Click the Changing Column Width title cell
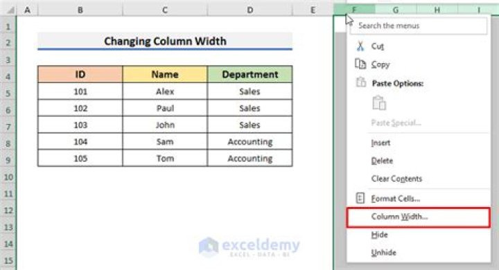The image size is (499, 270). [165, 42]
